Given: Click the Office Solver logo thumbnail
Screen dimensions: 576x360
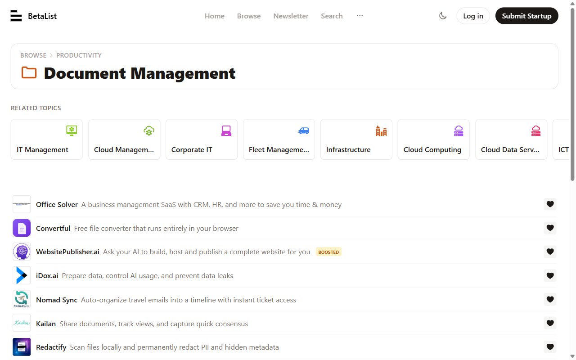Looking at the screenshot, I should [x=22, y=204].
